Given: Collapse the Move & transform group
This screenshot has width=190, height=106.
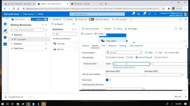Looking at the screenshot, I should pyautogui.click(x=54, y=39).
